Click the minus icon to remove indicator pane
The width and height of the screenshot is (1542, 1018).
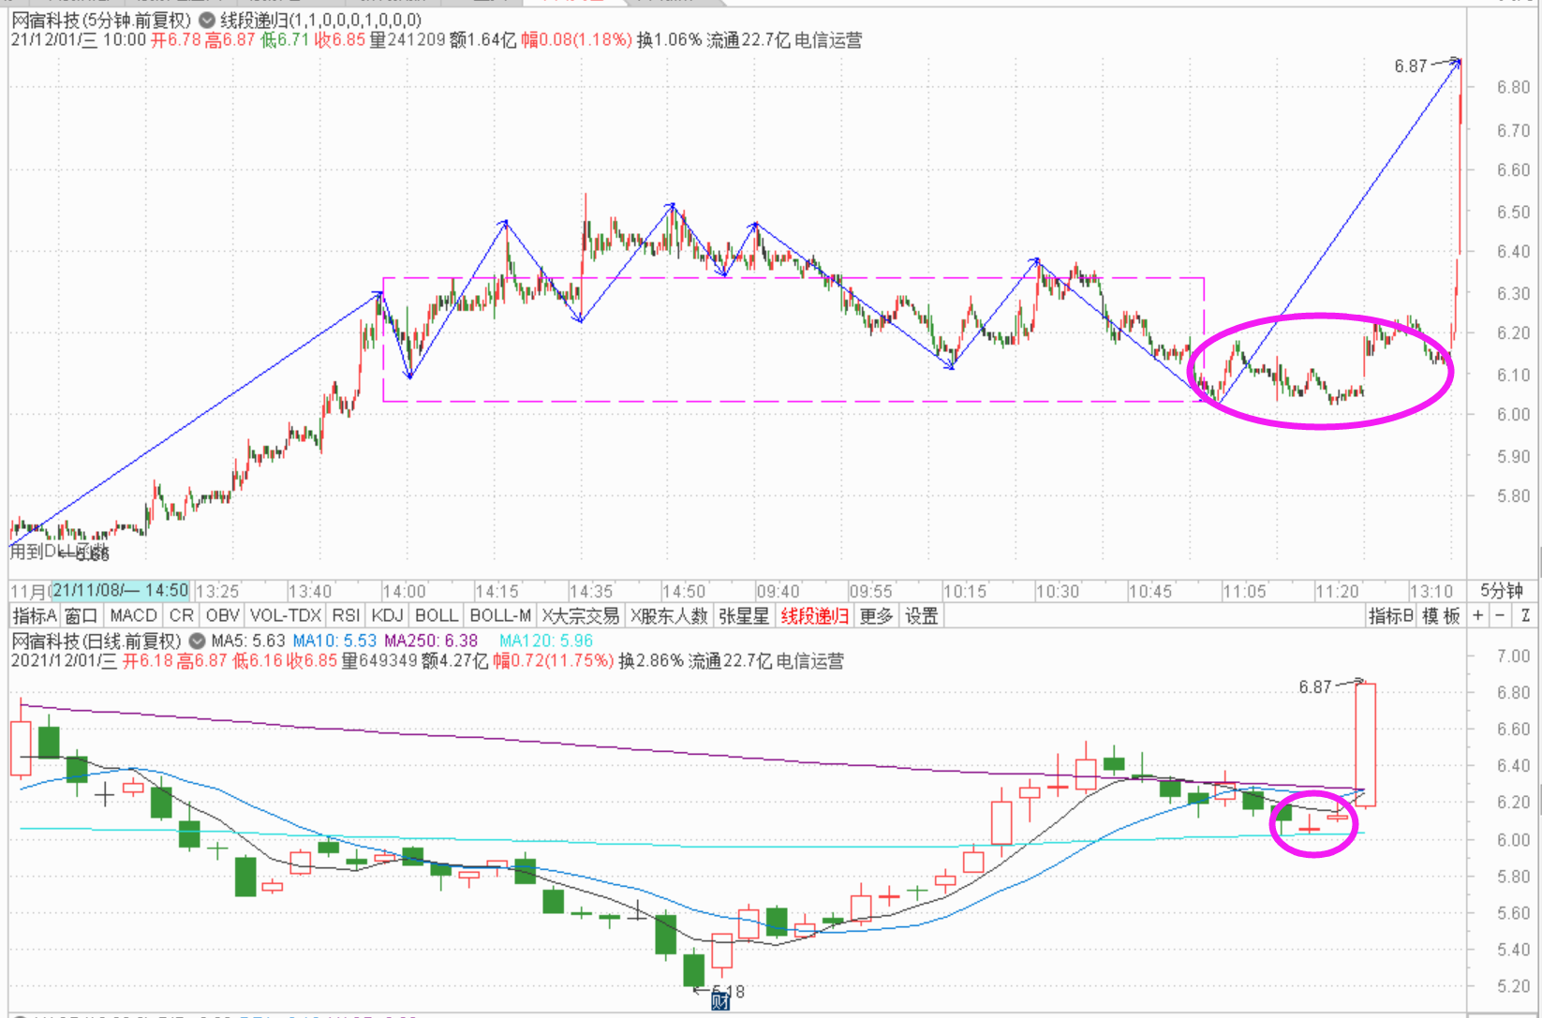point(1501,615)
